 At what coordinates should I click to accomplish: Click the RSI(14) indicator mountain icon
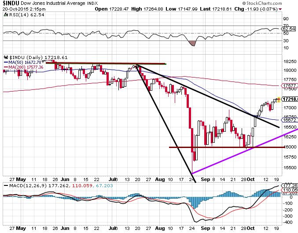(x=6, y=15)
